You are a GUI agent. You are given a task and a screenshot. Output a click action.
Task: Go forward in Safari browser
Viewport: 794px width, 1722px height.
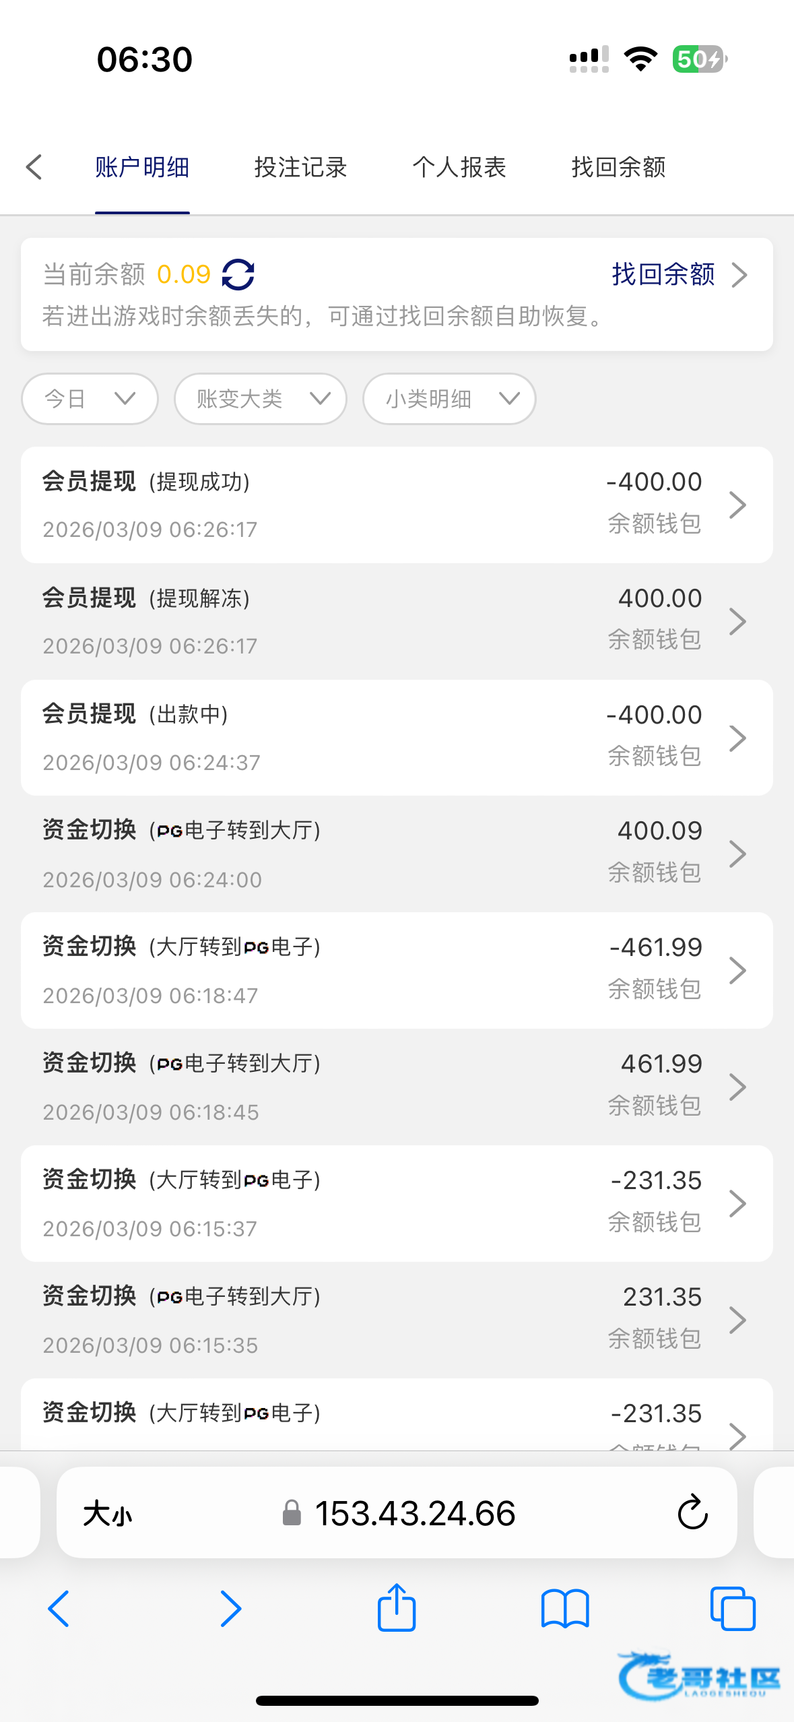[x=230, y=1608]
